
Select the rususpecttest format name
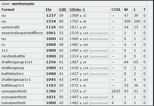pos(13,103)
